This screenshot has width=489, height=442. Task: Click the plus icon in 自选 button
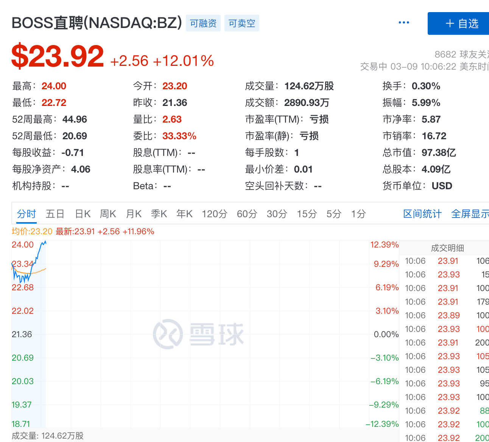pyautogui.click(x=449, y=23)
